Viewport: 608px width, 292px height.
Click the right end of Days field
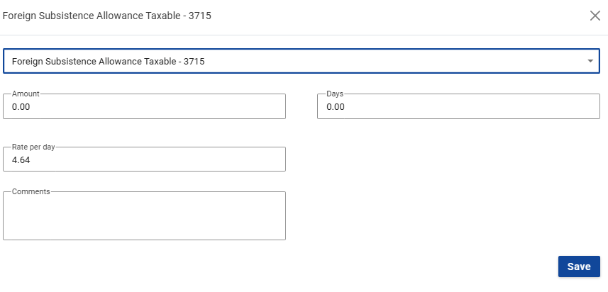589,107
